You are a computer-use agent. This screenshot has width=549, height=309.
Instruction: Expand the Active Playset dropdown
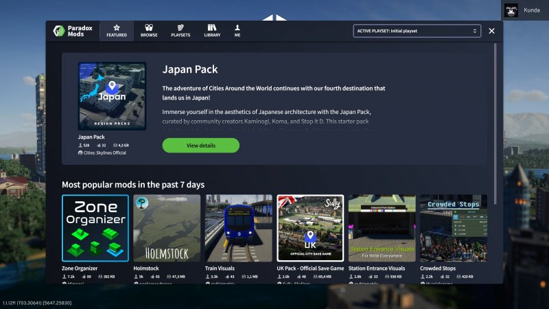tap(417, 31)
